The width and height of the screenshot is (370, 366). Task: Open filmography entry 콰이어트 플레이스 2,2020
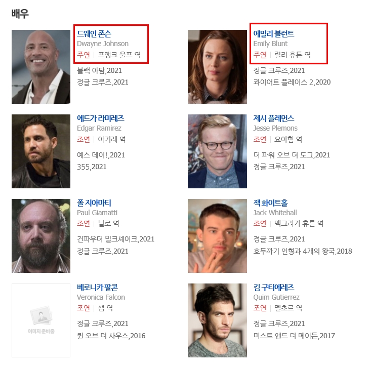(292, 82)
